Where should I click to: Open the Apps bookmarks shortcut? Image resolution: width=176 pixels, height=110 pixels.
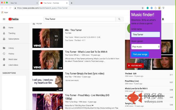click(5, 12)
